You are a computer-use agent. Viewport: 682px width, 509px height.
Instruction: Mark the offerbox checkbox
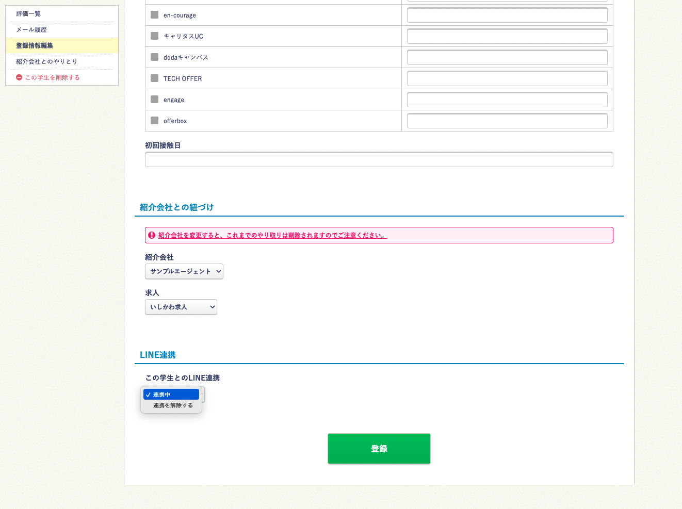click(x=154, y=121)
